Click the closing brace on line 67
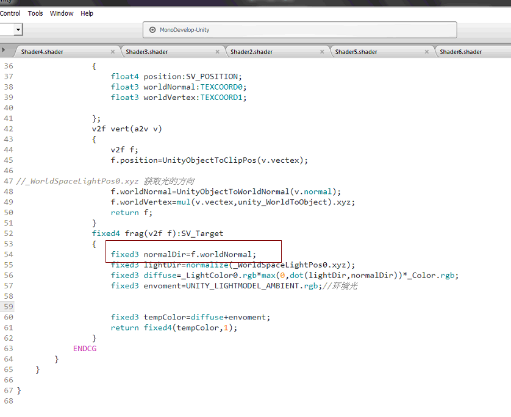Image resolution: width=511 pixels, height=417 pixels. 18,391
